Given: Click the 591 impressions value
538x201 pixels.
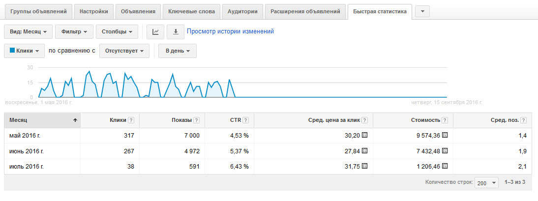Looking at the screenshot, I should pyautogui.click(x=194, y=167).
